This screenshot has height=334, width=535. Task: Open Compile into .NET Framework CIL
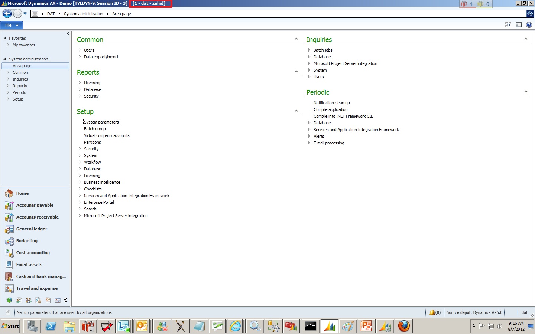pyautogui.click(x=343, y=116)
